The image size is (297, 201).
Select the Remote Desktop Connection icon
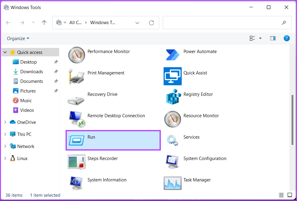pos(77,119)
